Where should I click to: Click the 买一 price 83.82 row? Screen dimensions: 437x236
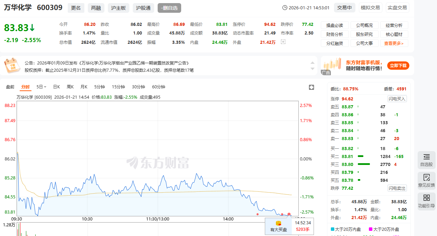coord(369,148)
